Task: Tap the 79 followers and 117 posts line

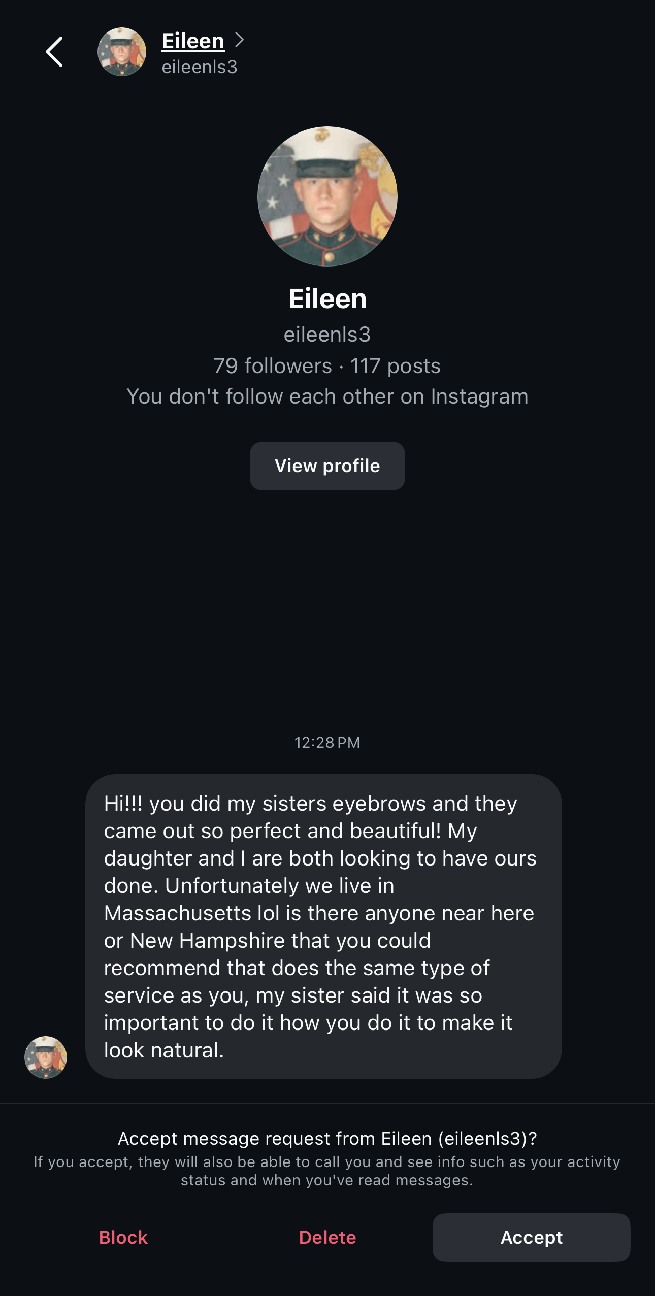Action: 327,366
